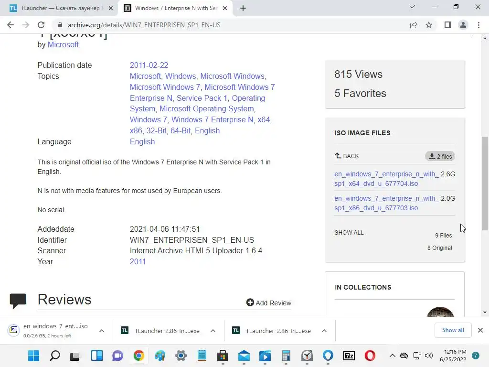
Task: Open Chrome profile avatar
Action: point(463,25)
